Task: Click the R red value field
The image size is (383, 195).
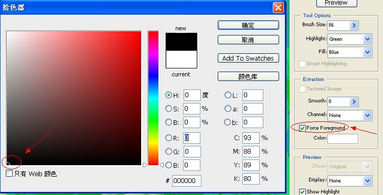Action: pos(191,138)
